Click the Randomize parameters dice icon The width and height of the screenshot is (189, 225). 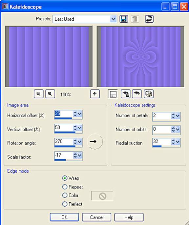tap(149, 94)
